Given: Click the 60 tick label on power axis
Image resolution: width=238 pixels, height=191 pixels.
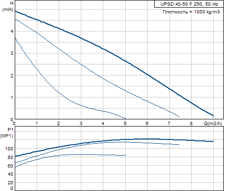Looking at the screenshot, I should click(10, 166).
